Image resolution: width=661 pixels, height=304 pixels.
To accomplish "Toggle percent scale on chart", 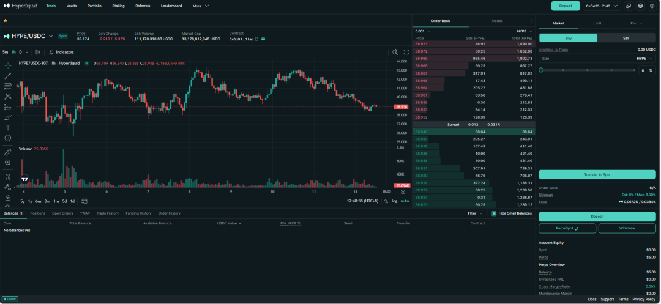I will click(x=386, y=201).
